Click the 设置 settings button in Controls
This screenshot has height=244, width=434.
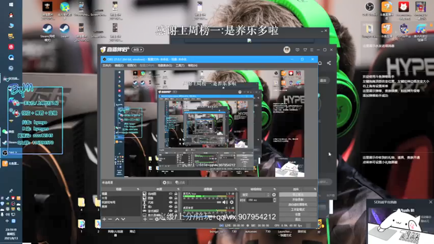[x=297, y=214]
